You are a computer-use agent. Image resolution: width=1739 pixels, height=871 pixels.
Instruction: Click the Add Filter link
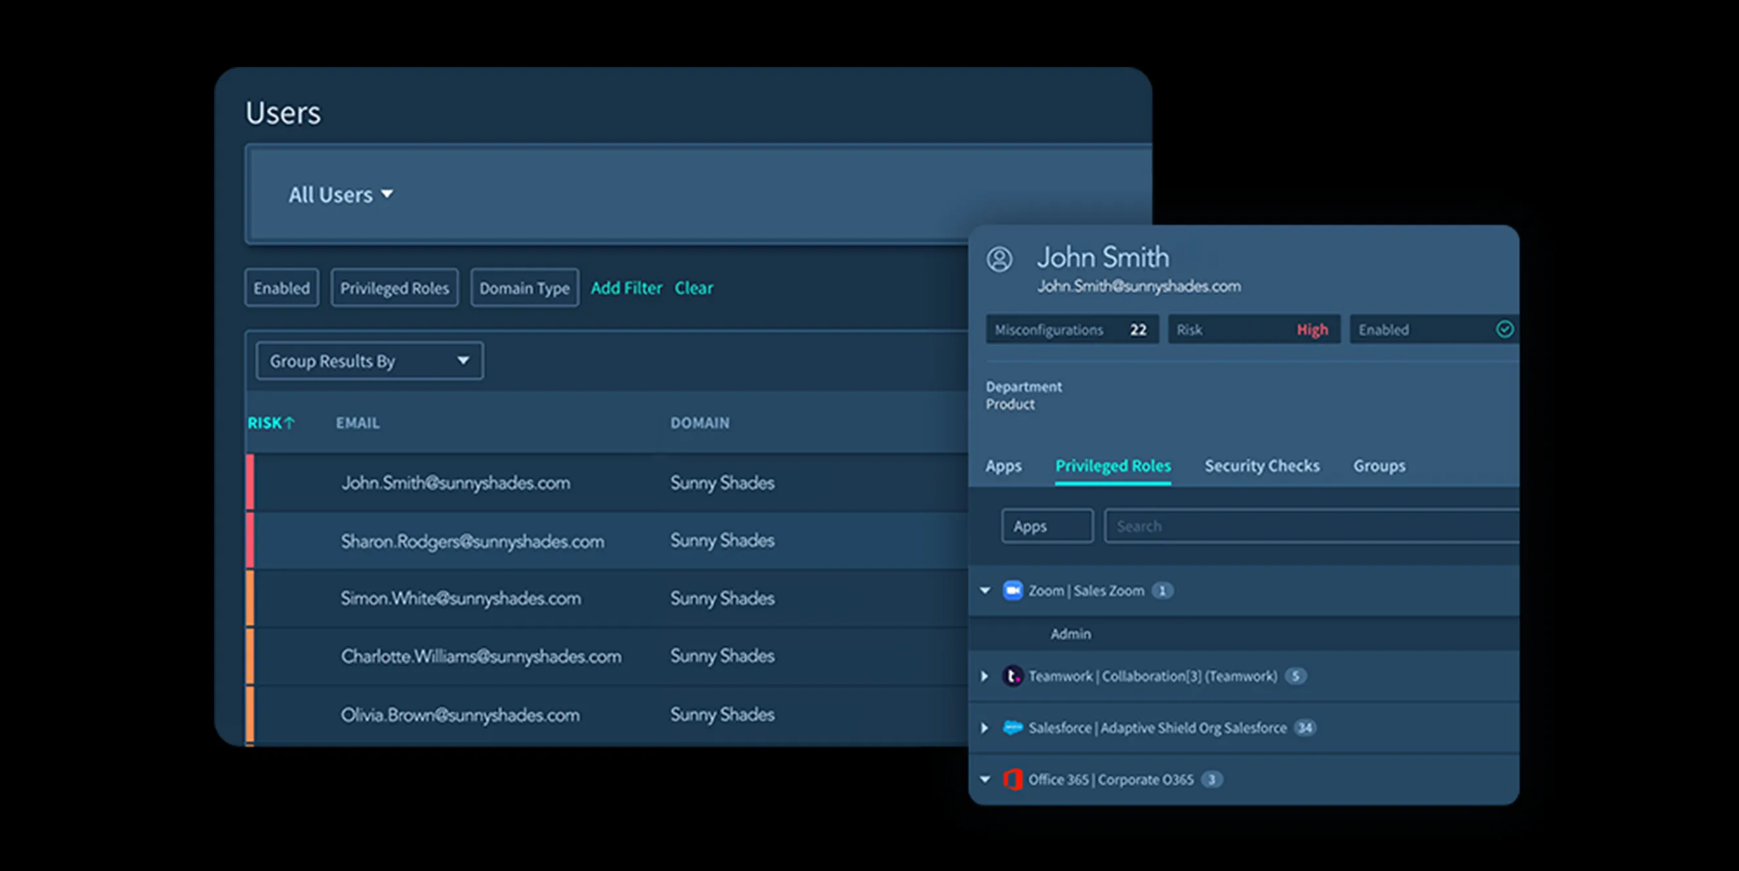tap(627, 287)
